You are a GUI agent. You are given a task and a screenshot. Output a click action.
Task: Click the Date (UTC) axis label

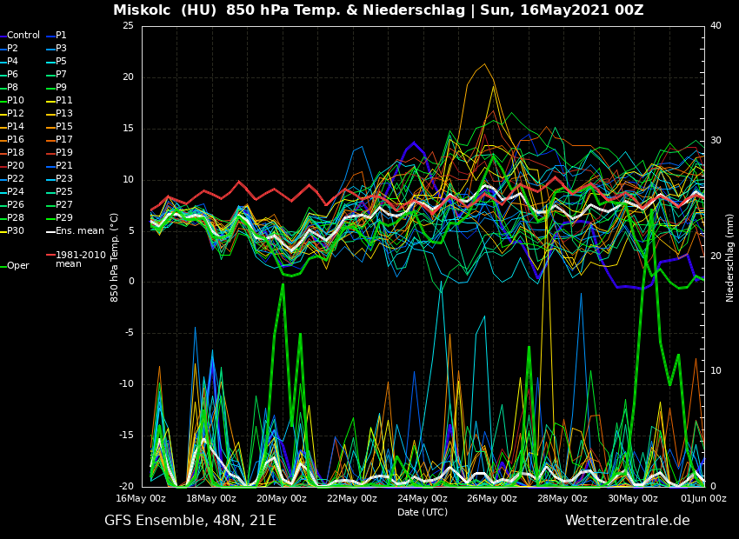(423, 513)
